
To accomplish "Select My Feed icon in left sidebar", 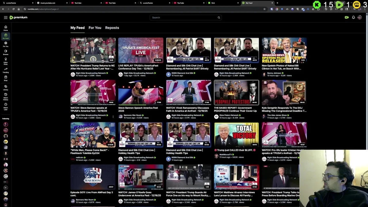I will pyautogui.click(x=5, y=36).
